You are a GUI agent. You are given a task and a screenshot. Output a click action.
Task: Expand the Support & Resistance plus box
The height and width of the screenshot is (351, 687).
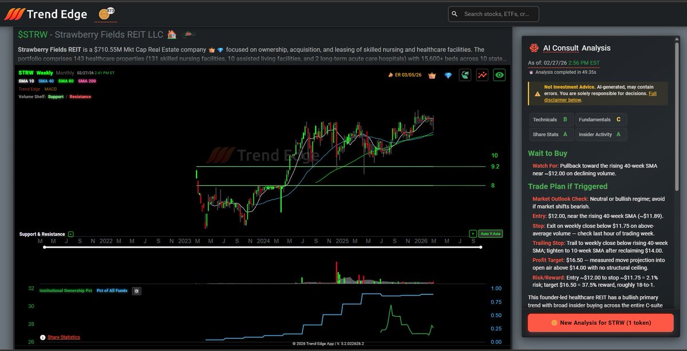(x=70, y=234)
